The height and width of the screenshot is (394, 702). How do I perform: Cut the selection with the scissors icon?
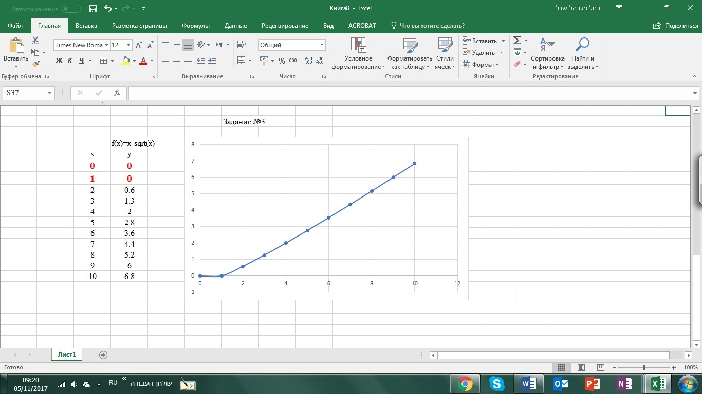point(35,41)
